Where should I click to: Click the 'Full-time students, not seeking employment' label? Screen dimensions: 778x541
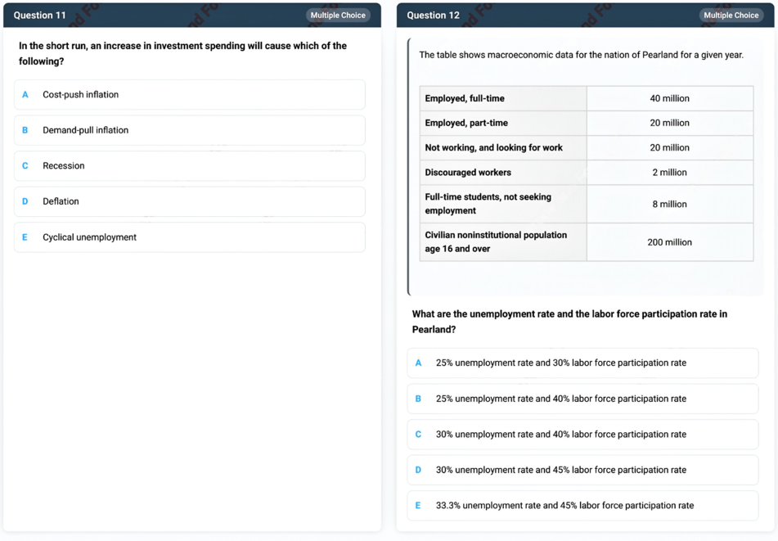click(x=488, y=204)
